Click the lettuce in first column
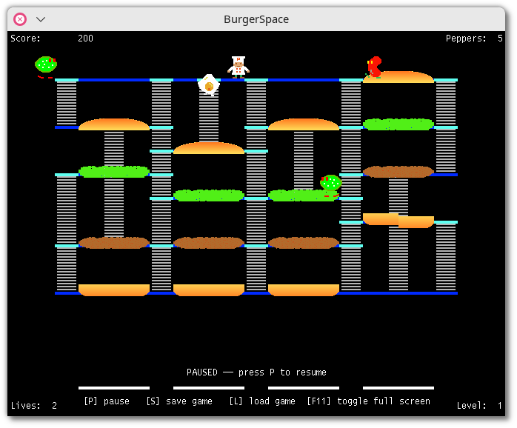Screen dimensions: 517x428 tap(114, 172)
